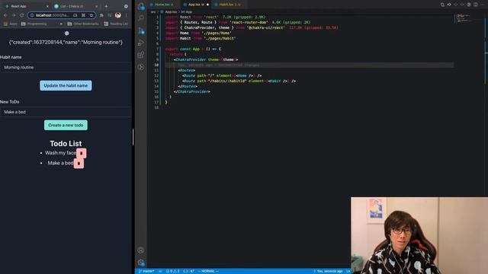Click line 12 Route path "/" code
The width and height of the screenshot is (488, 274).
222,75
